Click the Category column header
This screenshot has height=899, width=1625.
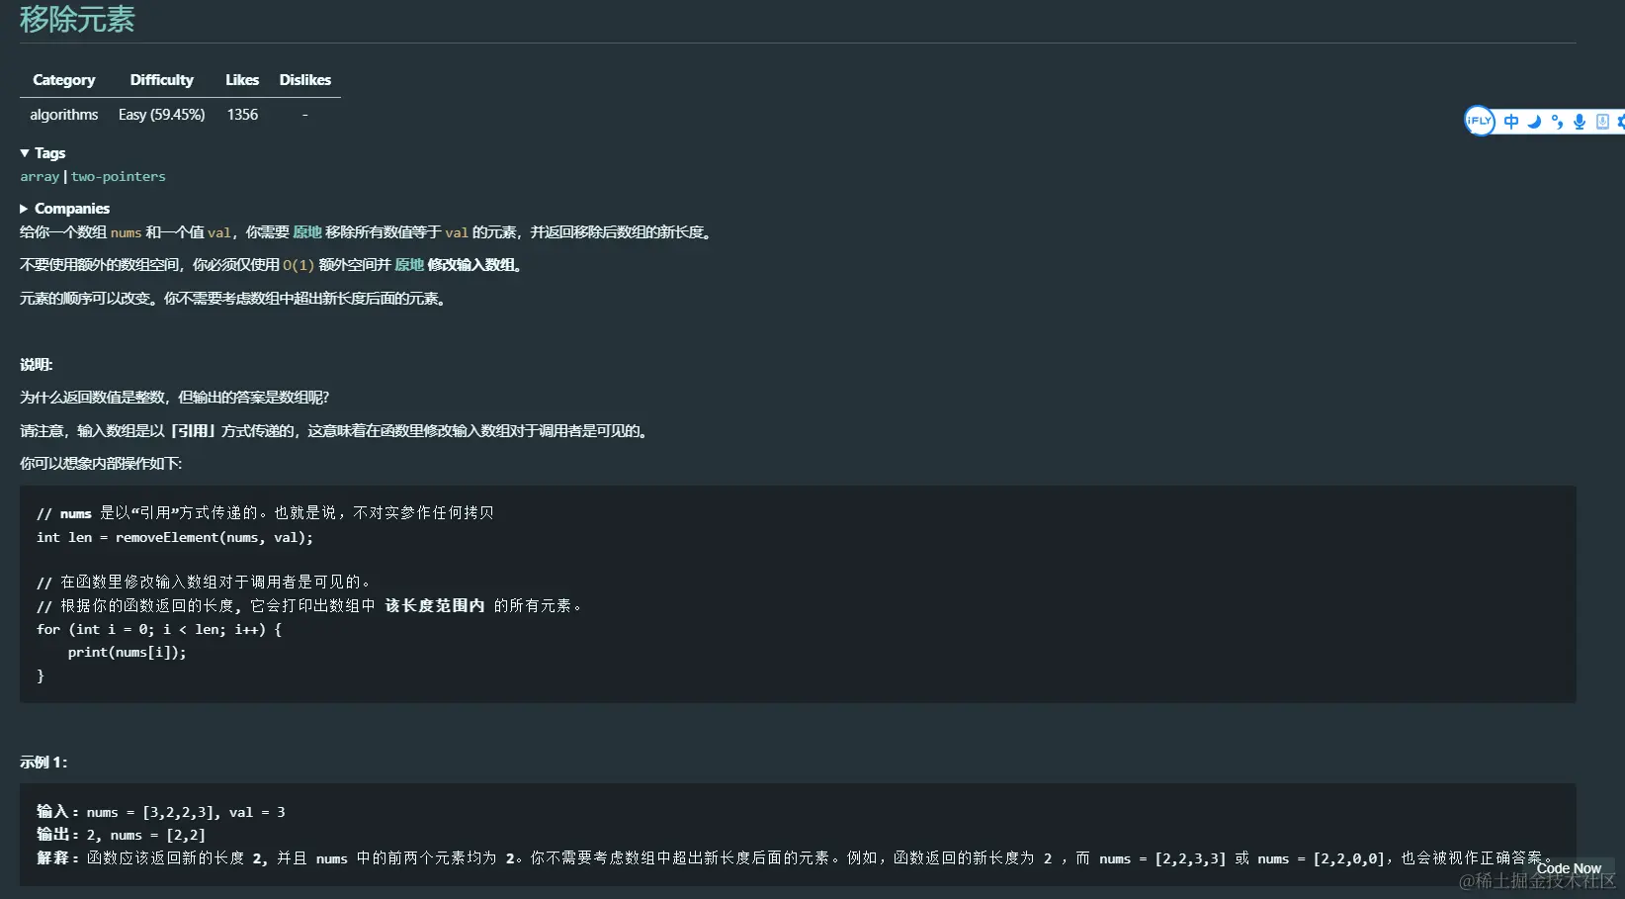[64, 80]
